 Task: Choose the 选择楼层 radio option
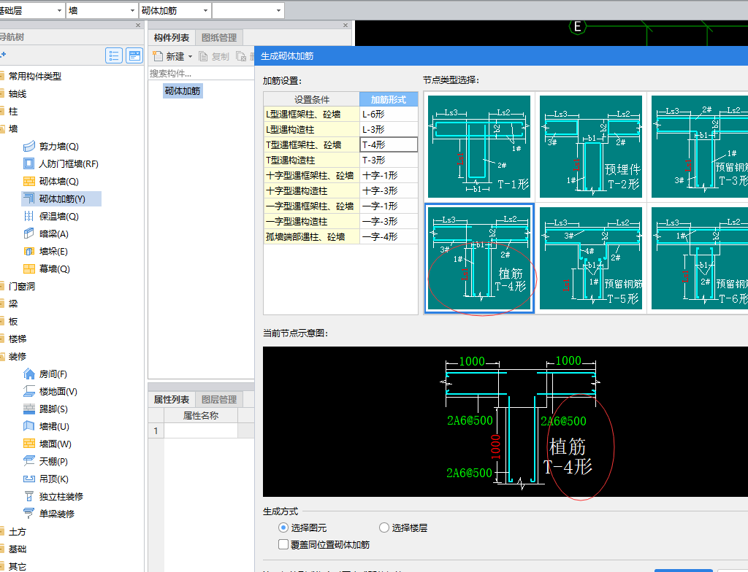tap(384, 527)
